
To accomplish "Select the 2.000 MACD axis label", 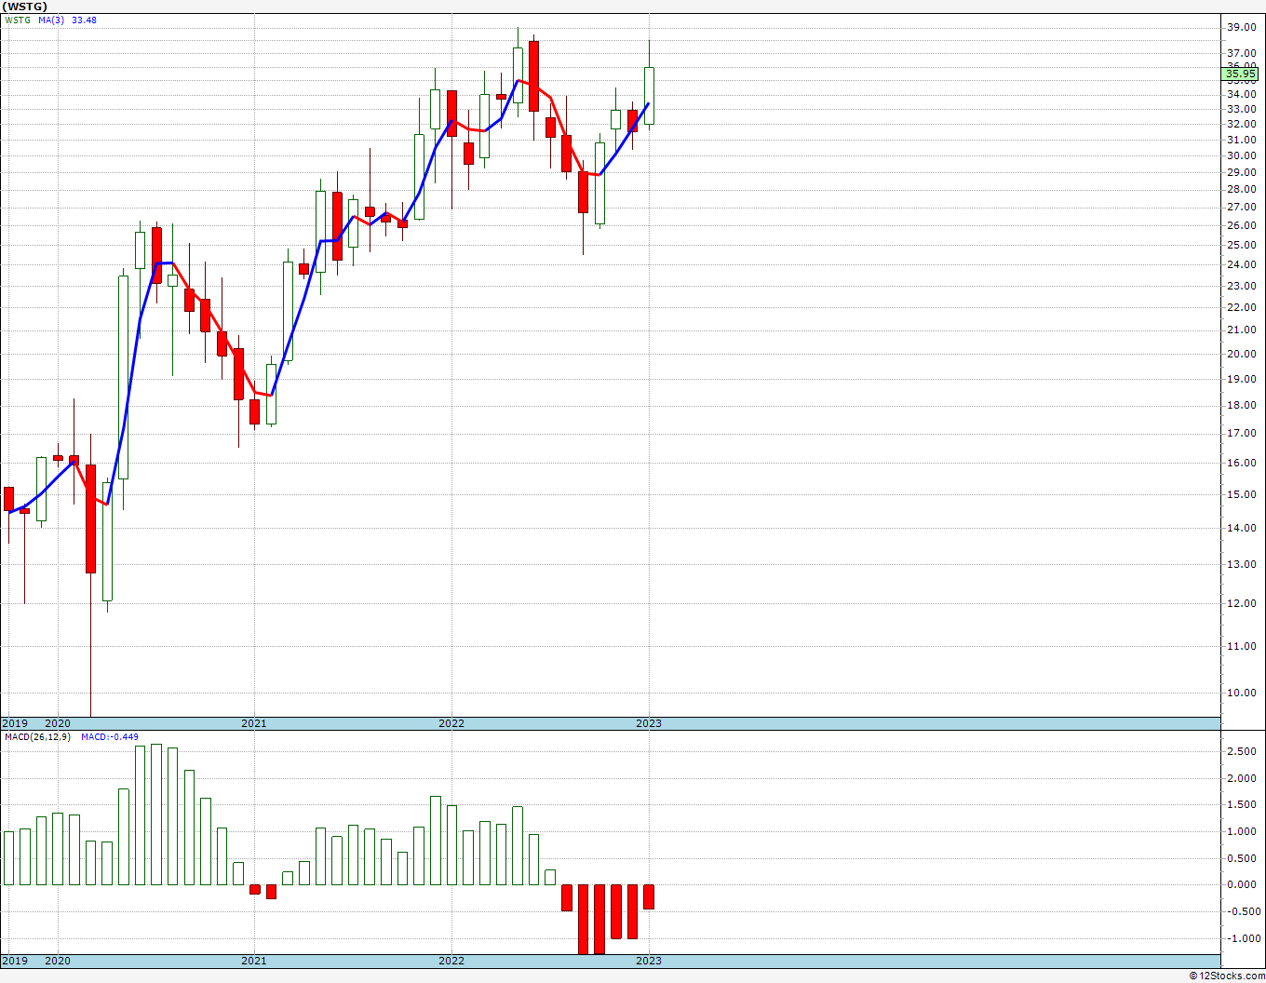I will tap(1242, 779).
